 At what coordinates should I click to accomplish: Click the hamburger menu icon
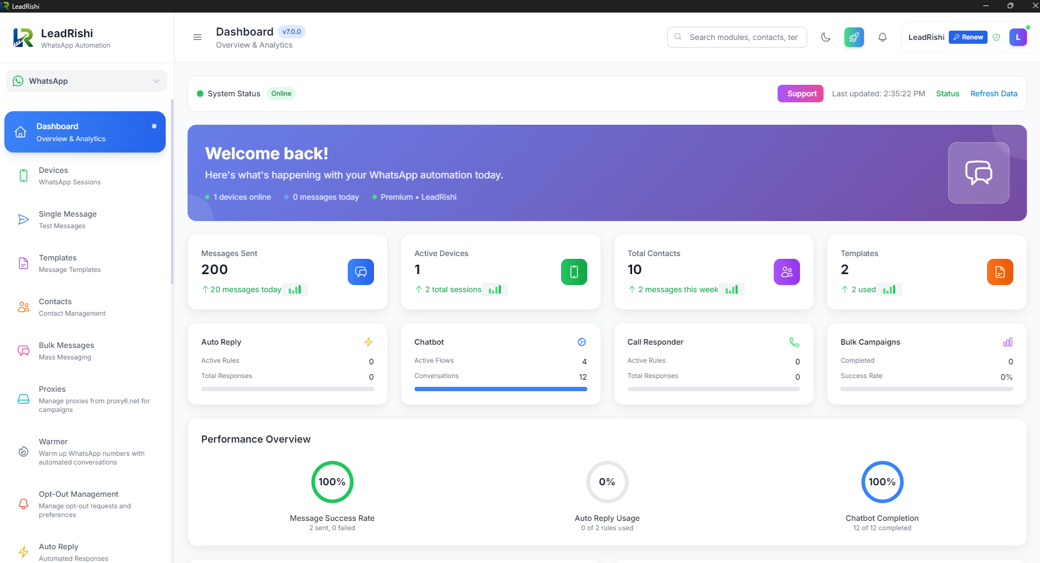[197, 37]
